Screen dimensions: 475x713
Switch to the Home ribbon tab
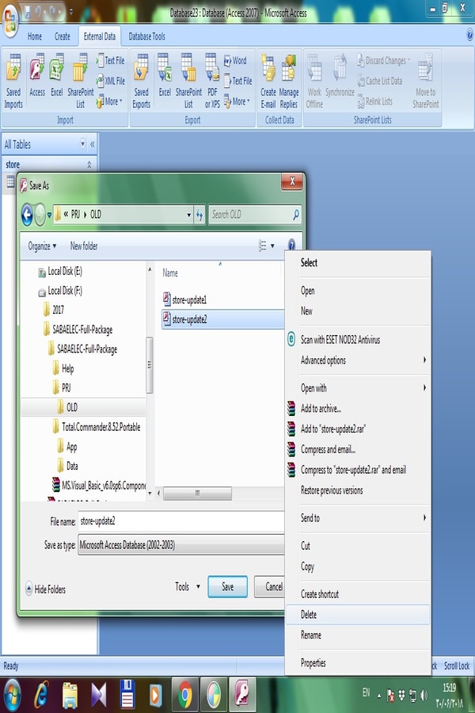pyautogui.click(x=35, y=36)
